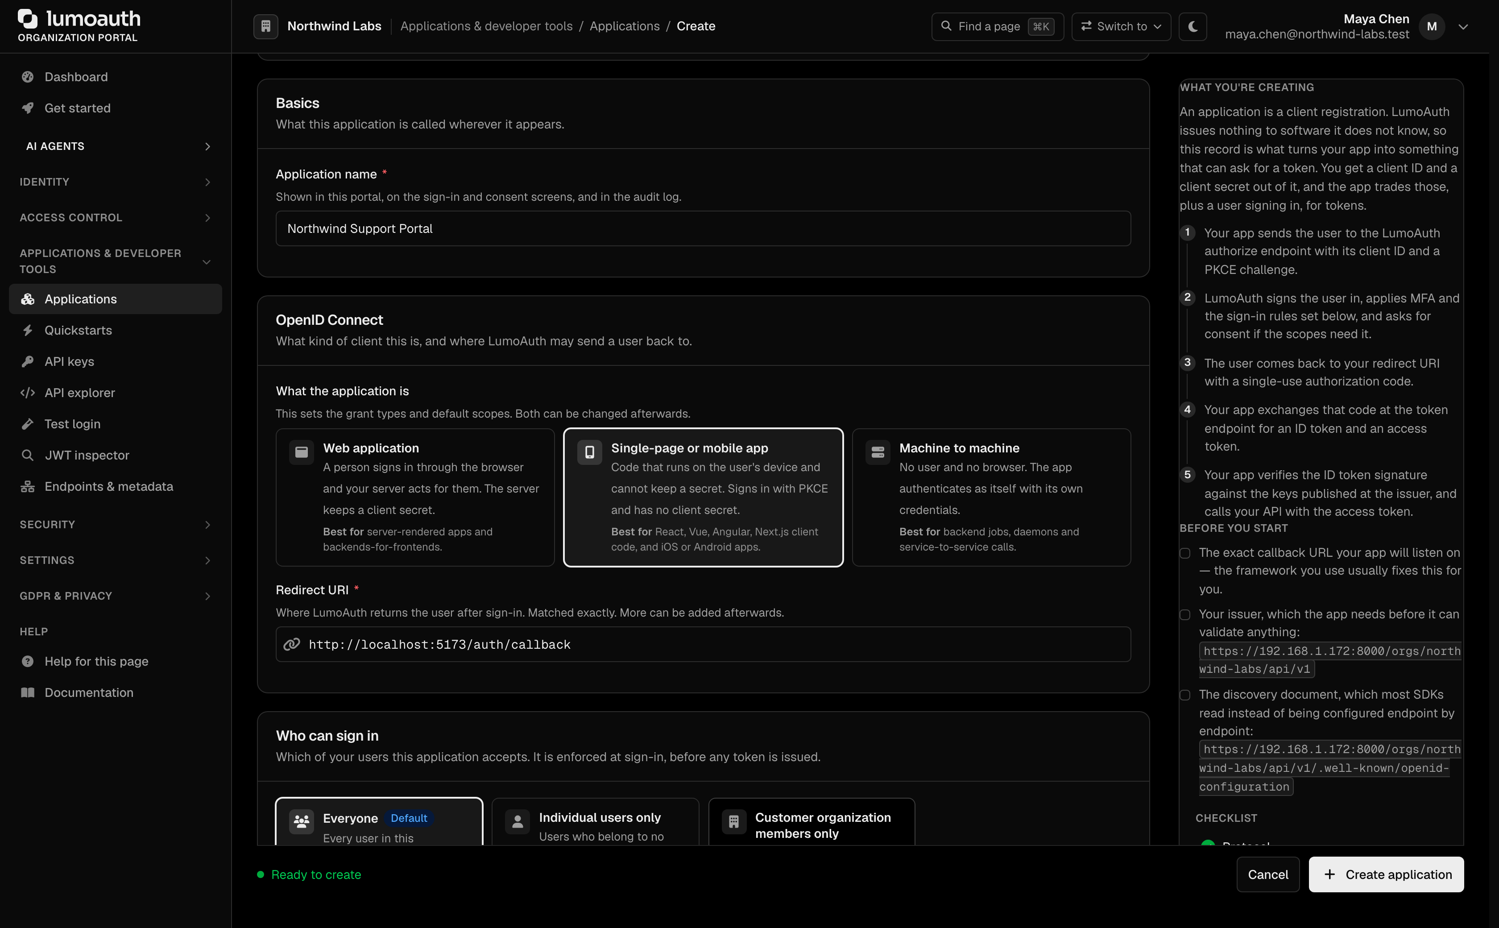
Task: Go to API keys in the sidebar
Action: pos(116,361)
